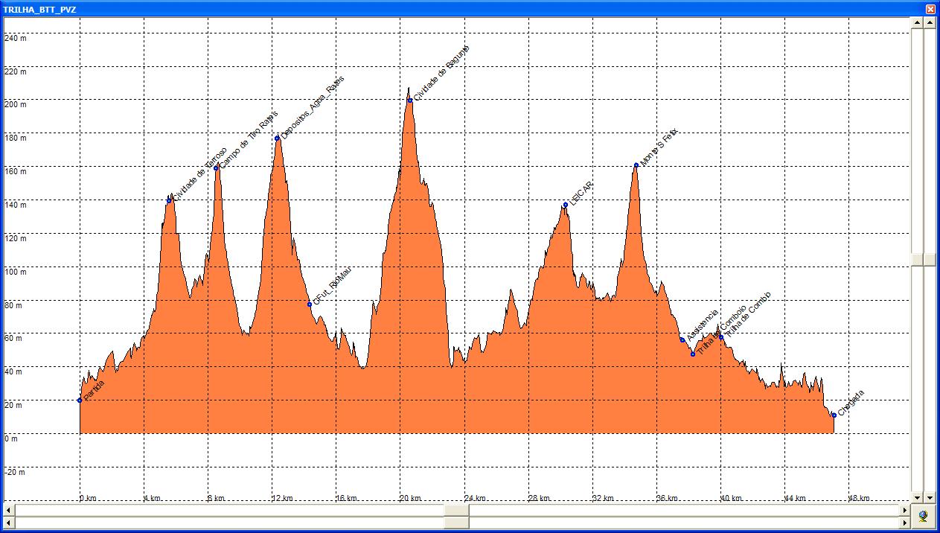Click the 8 km distance axis label
This screenshot has height=533, width=940.
(x=217, y=499)
